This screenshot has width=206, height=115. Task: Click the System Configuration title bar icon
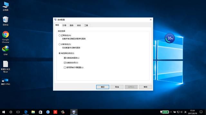(x=55, y=19)
